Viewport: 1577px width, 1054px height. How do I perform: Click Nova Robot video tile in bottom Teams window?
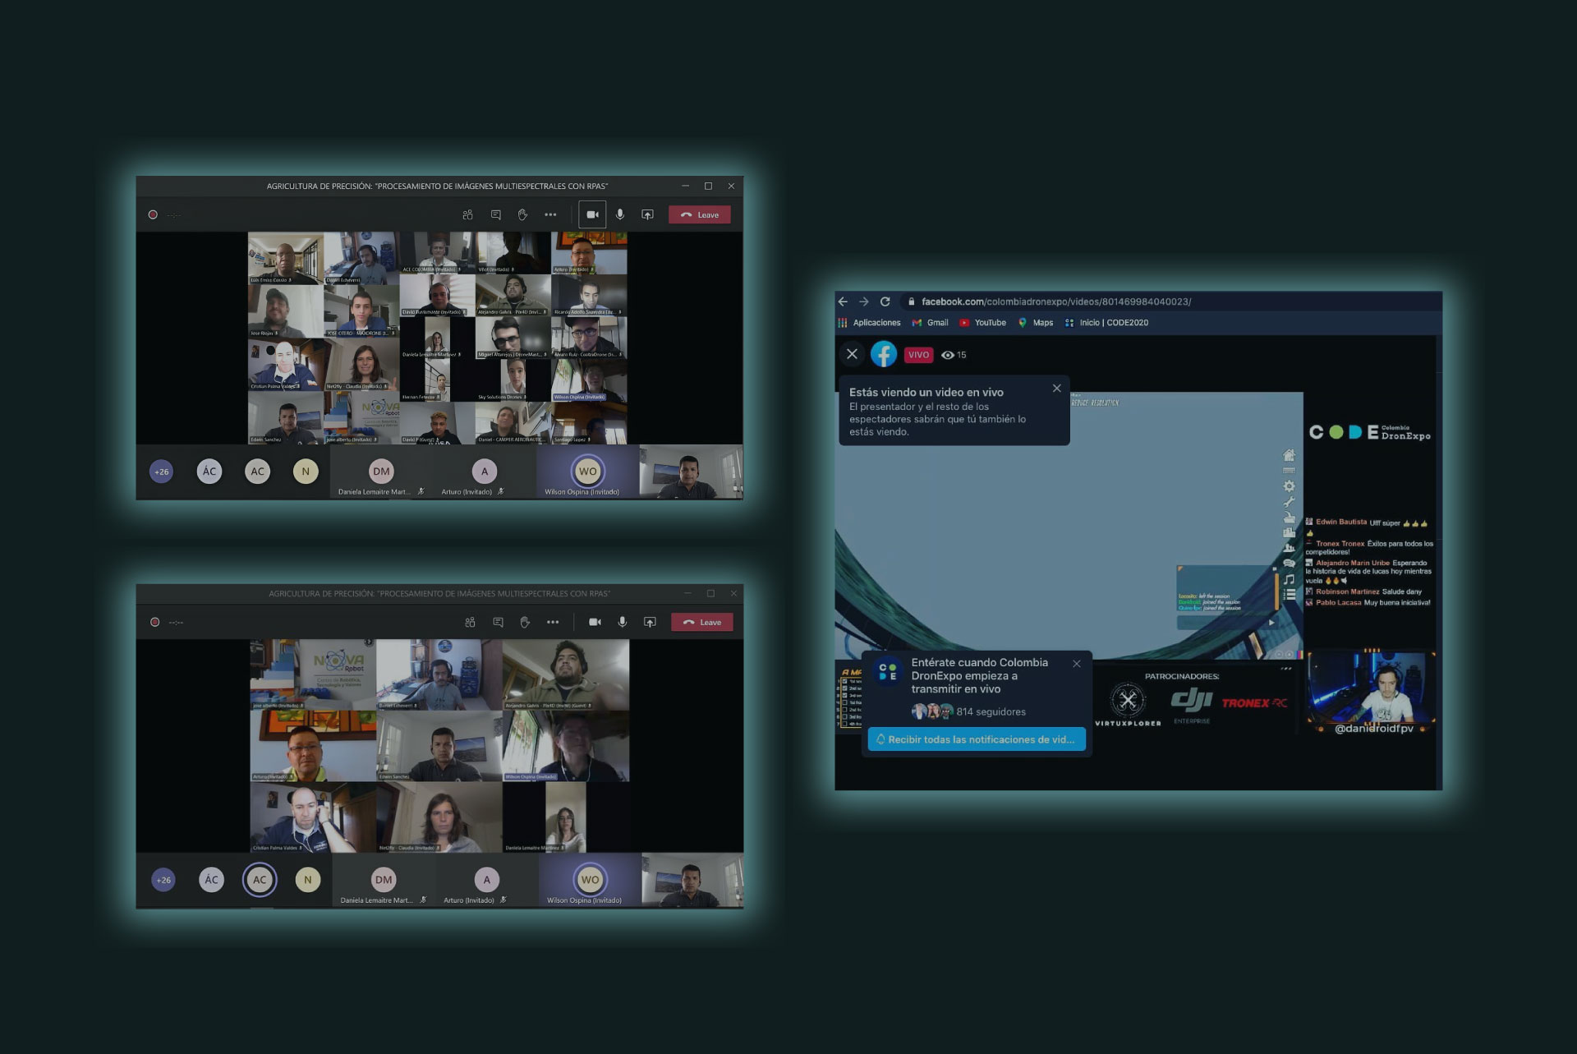click(313, 675)
